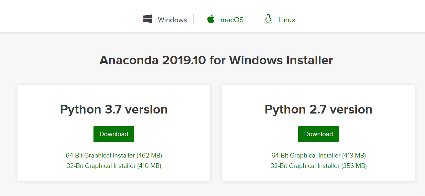Click the Anaconda 2019.10 for Windows heading
Viewport: 425px width, 196px height.
(x=216, y=60)
